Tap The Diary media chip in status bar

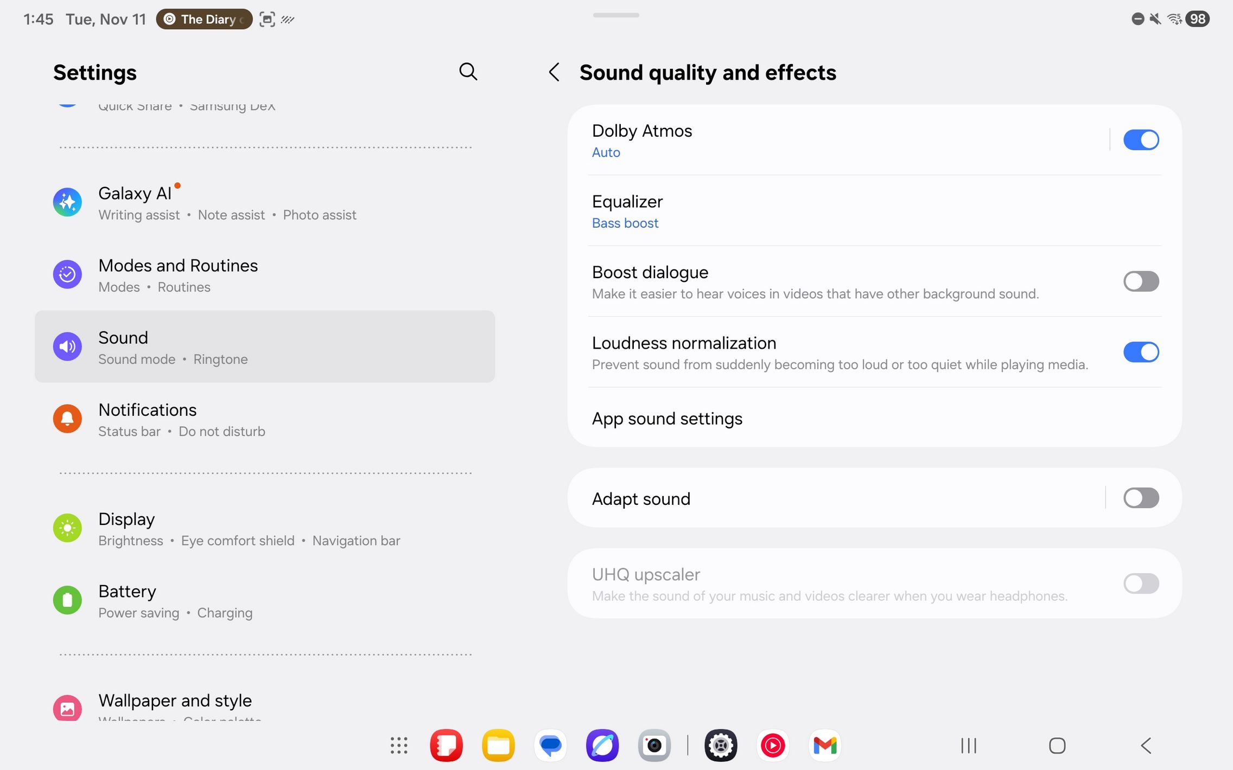point(205,20)
